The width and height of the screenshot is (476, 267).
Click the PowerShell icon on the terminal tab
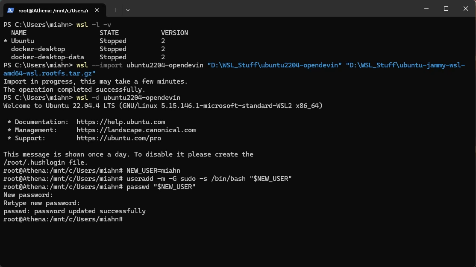11,10
